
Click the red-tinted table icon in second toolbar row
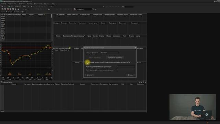(8, 9)
